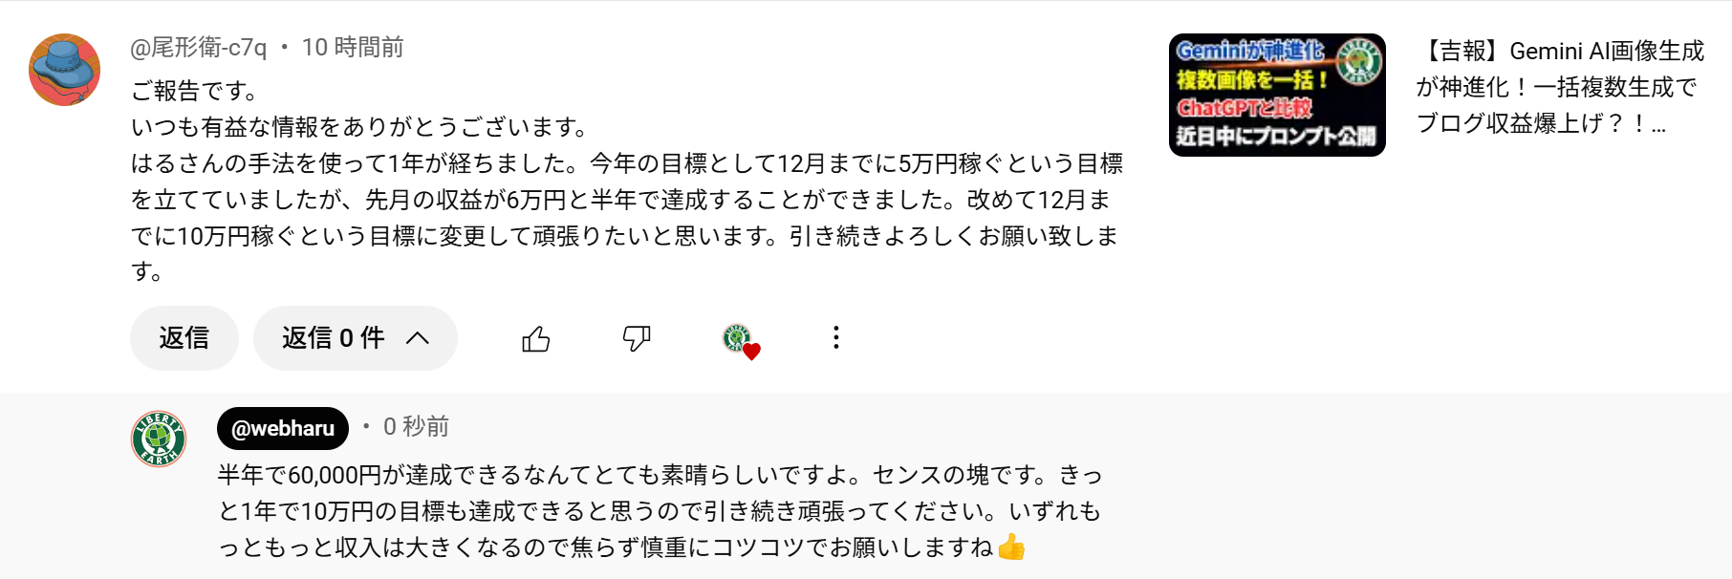Open the Liberty Earth reply avatar

[159, 439]
